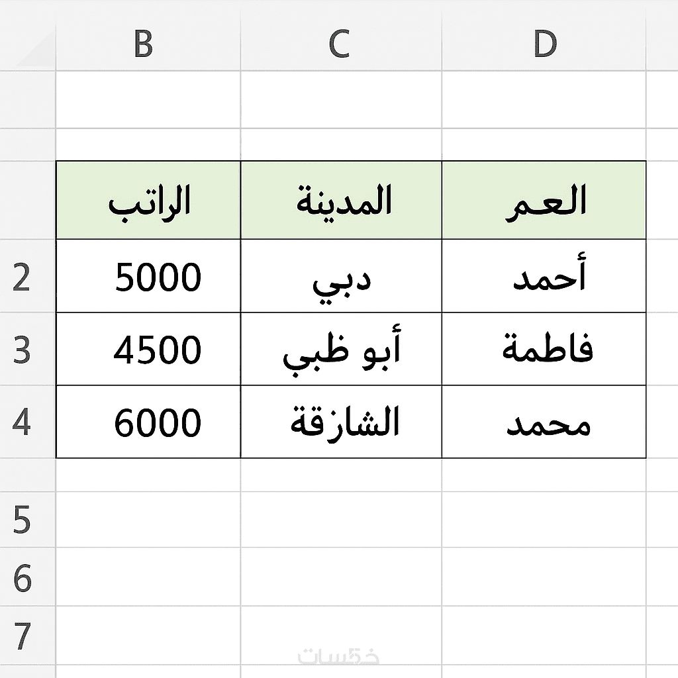Click the cell with name أحمد

click(544, 277)
